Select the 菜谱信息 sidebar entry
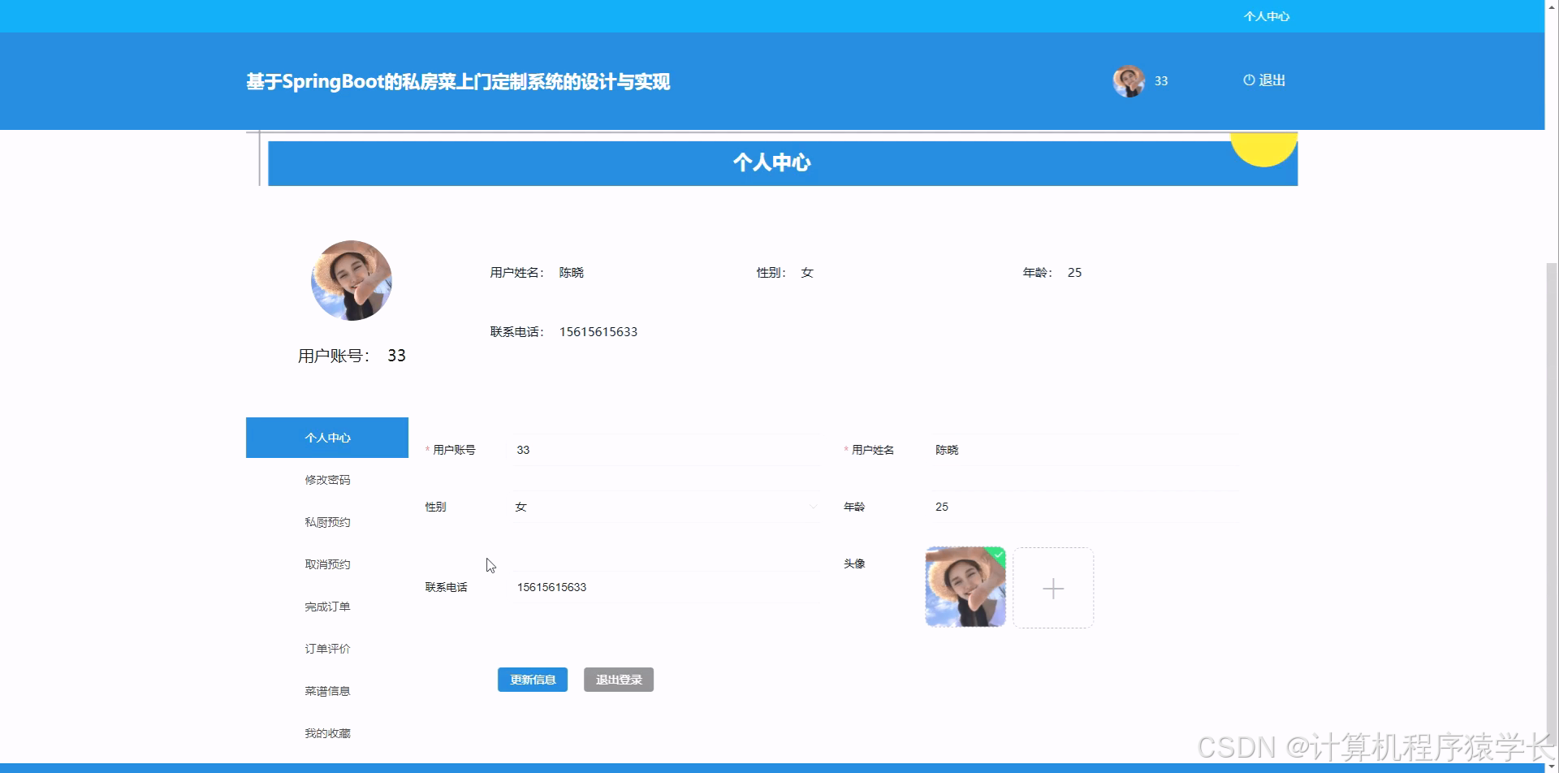The width and height of the screenshot is (1559, 773). click(327, 689)
